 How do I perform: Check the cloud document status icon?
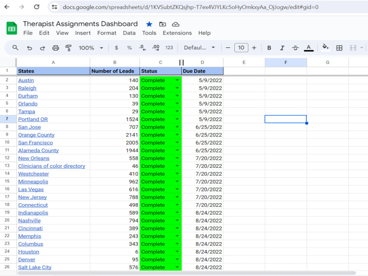tap(176, 24)
